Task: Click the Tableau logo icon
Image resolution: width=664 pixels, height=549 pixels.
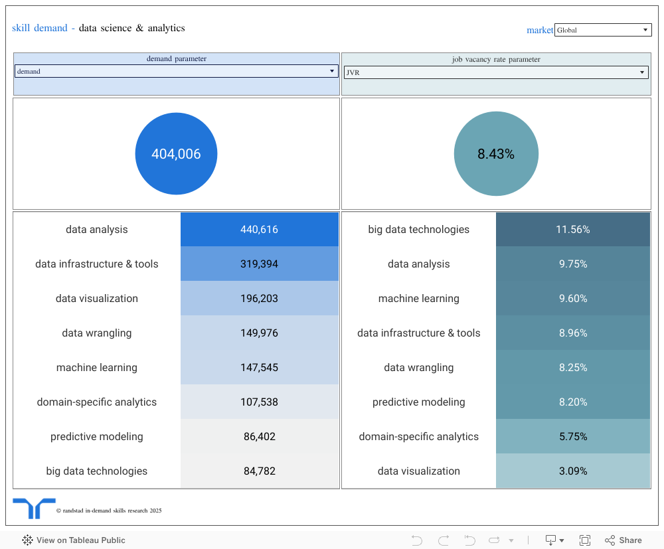Action: [x=28, y=540]
